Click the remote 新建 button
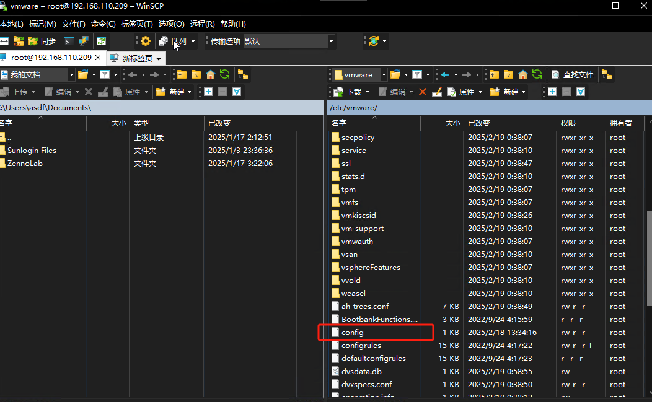Viewport: 652px width, 402px height. tap(504, 92)
